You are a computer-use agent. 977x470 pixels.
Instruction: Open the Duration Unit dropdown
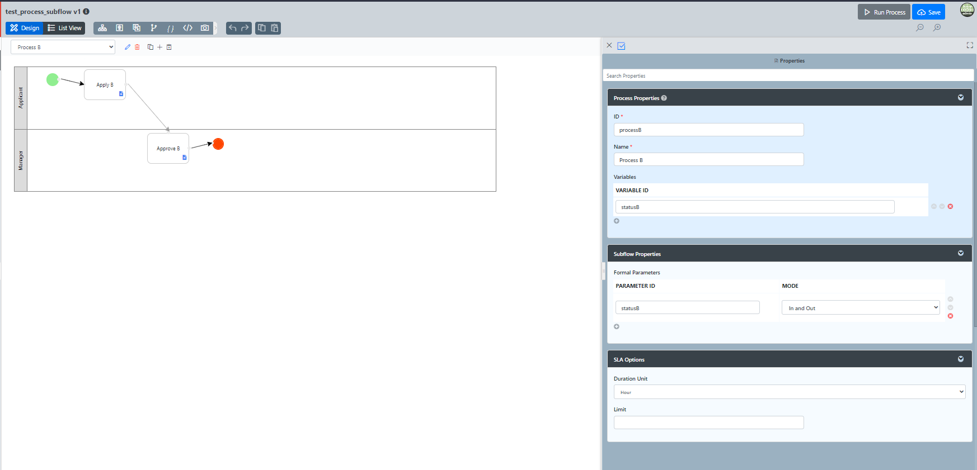coord(790,392)
